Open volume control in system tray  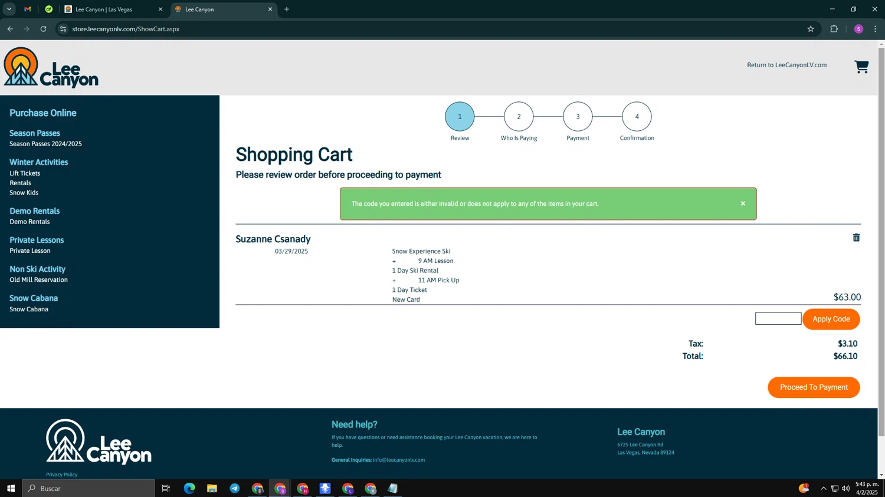[x=845, y=488]
